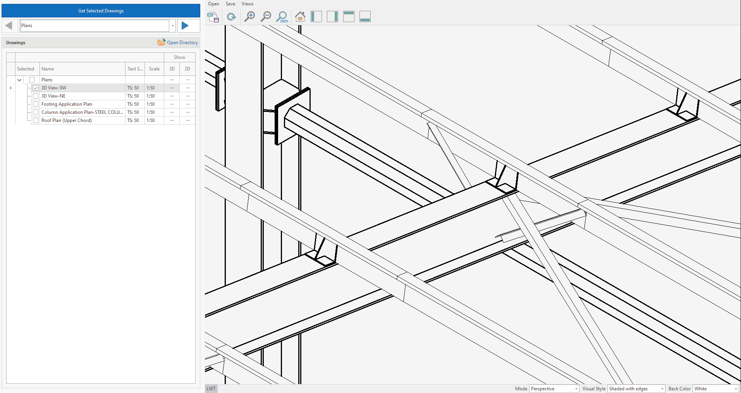Switch to the left side view icon
The height and width of the screenshot is (393, 741).
[316, 17]
